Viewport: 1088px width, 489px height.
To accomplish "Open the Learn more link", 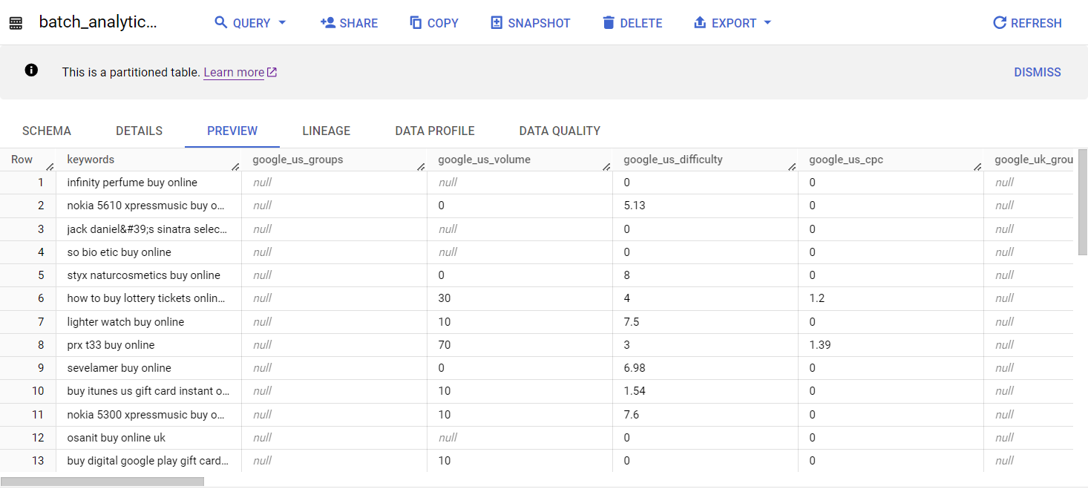I will 235,72.
